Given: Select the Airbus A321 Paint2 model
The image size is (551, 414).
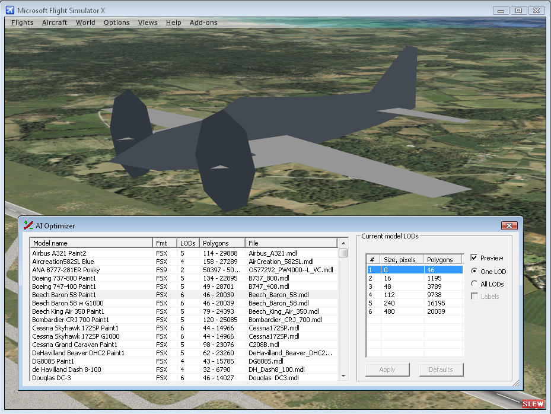Looking at the screenshot, I should click(x=184, y=253).
